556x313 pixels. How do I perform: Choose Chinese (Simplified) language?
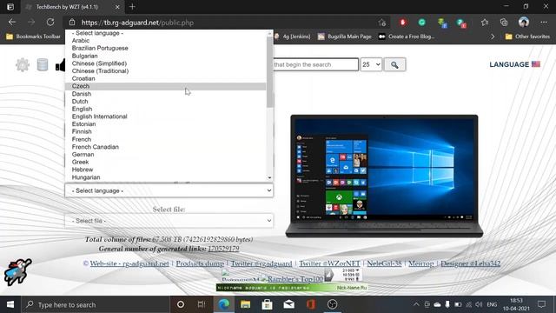click(165, 63)
